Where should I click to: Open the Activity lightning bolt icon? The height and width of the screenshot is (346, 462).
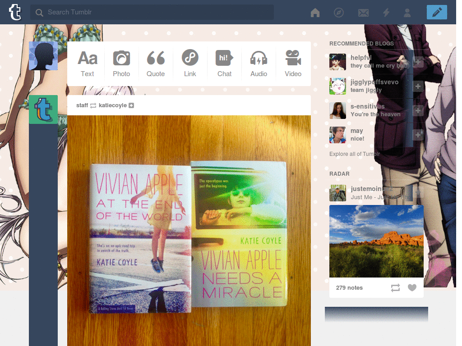pyautogui.click(x=386, y=12)
